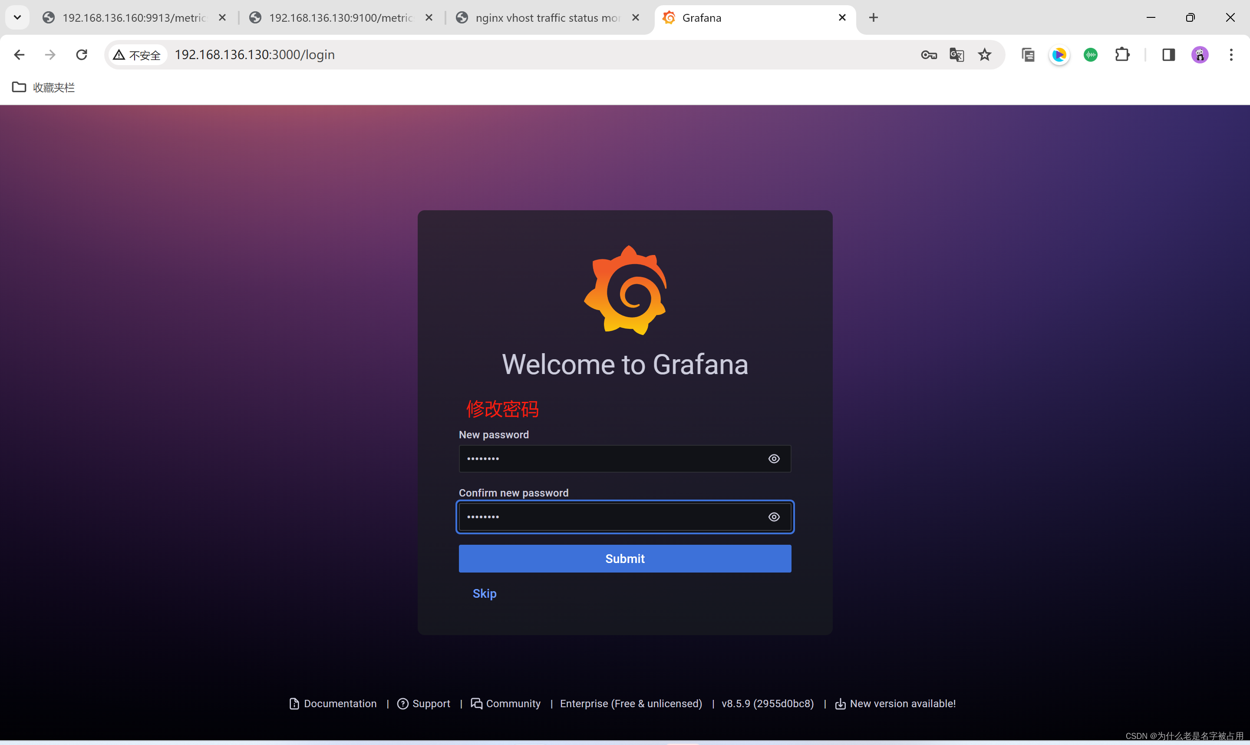
Task: Open the Extensions puzzle icon
Action: (x=1122, y=55)
